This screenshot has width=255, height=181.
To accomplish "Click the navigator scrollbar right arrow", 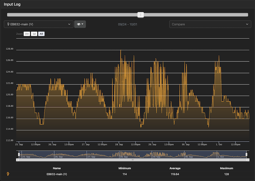I will coord(248,160).
